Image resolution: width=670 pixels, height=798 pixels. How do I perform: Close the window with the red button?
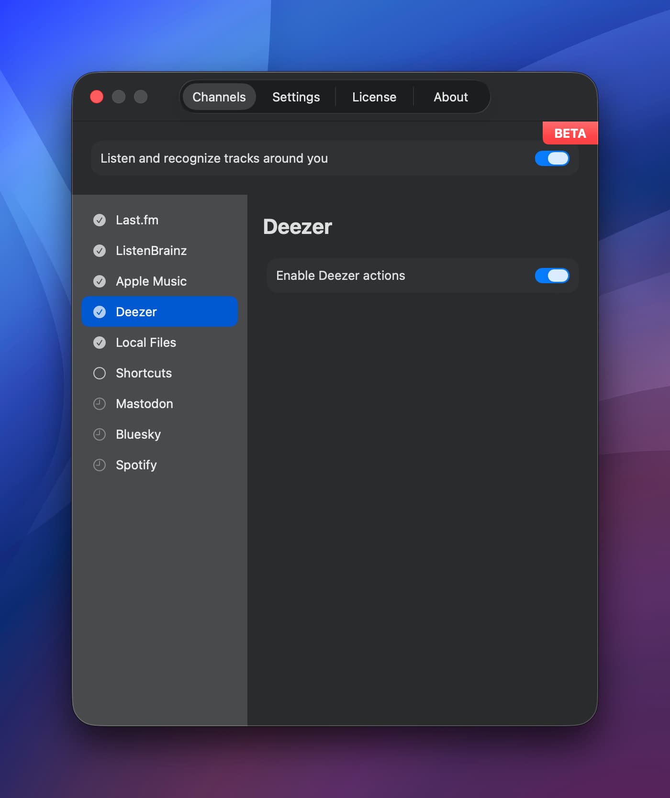click(x=97, y=97)
